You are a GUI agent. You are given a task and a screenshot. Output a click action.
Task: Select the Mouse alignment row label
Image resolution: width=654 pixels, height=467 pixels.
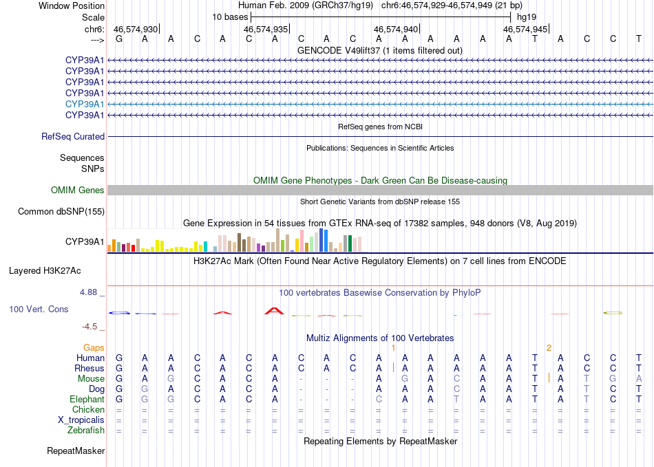tap(92, 379)
